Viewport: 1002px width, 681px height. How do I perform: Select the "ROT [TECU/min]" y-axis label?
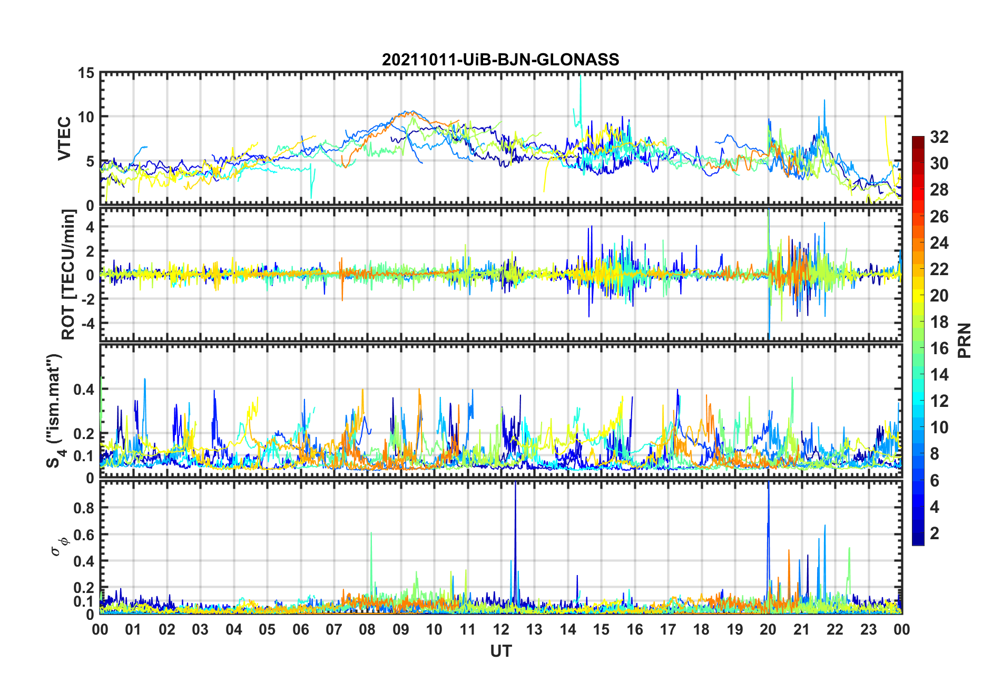click(68, 275)
